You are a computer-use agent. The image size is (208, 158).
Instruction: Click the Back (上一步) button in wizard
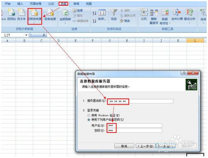(145, 146)
